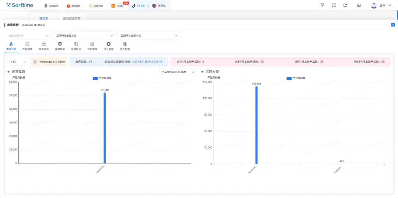Click the medicube bar labeled 52,340

pos(105,128)
